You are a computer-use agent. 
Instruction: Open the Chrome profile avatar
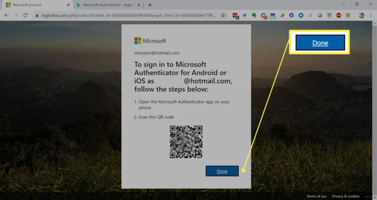(361, 15)
